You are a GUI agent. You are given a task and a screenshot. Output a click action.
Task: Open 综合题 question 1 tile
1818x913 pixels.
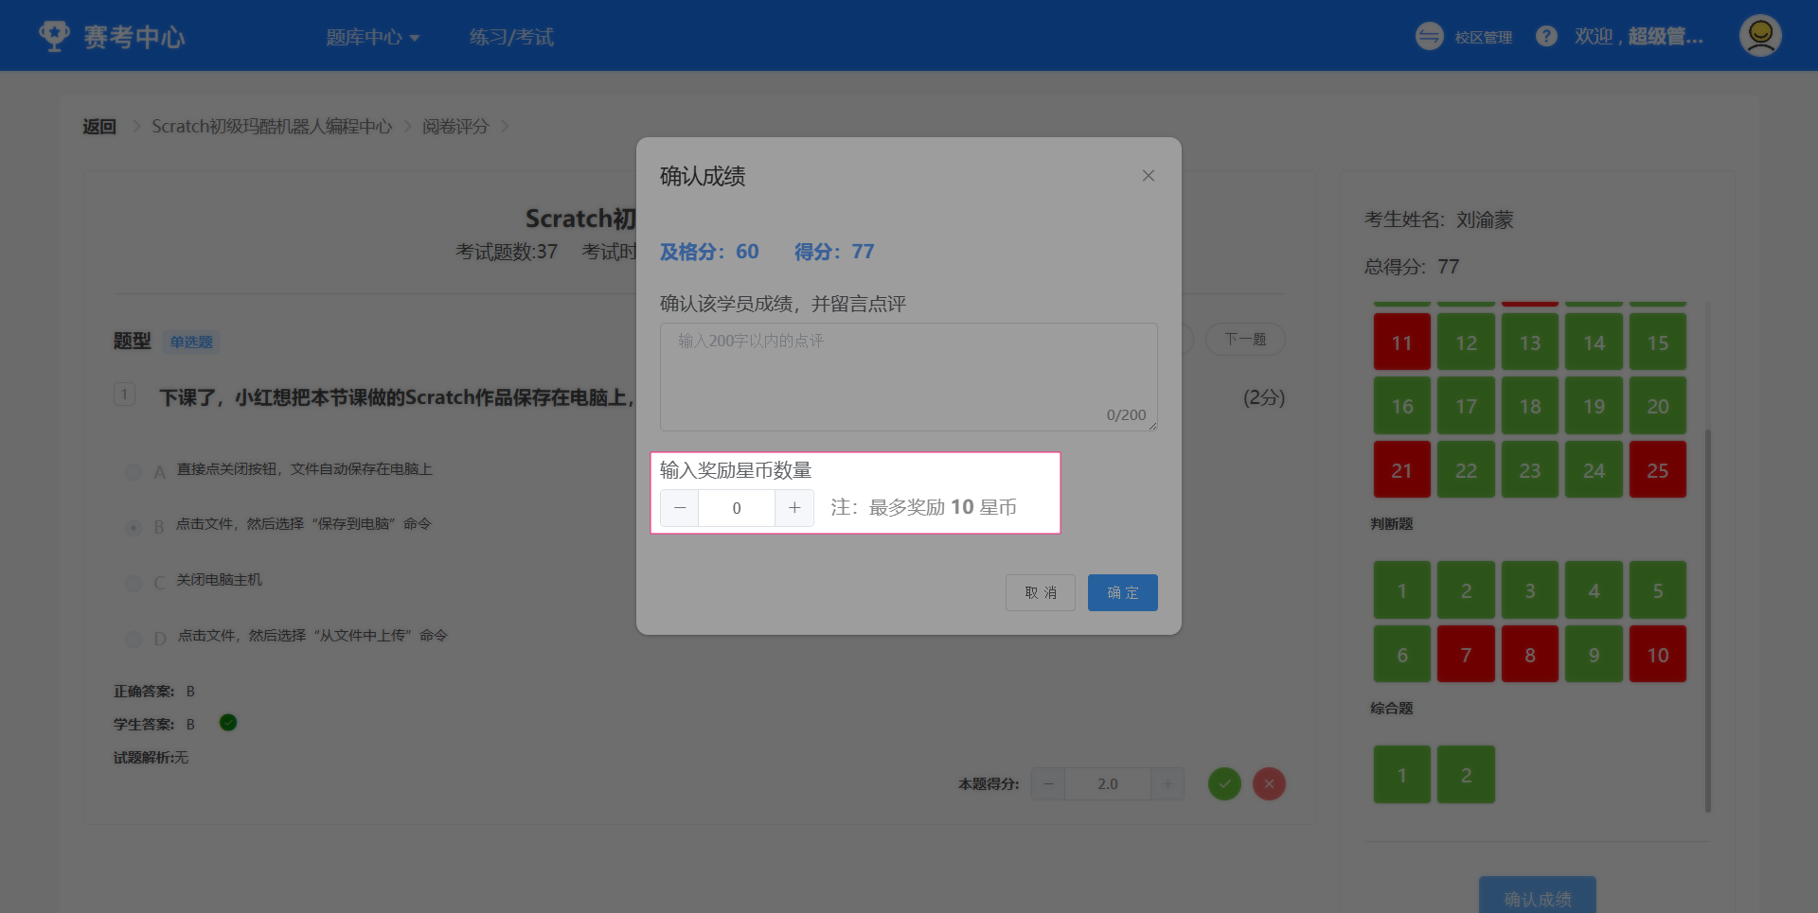1402,775
